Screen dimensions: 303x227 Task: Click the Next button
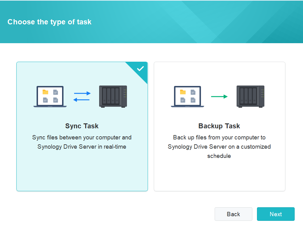pos(276,214)
